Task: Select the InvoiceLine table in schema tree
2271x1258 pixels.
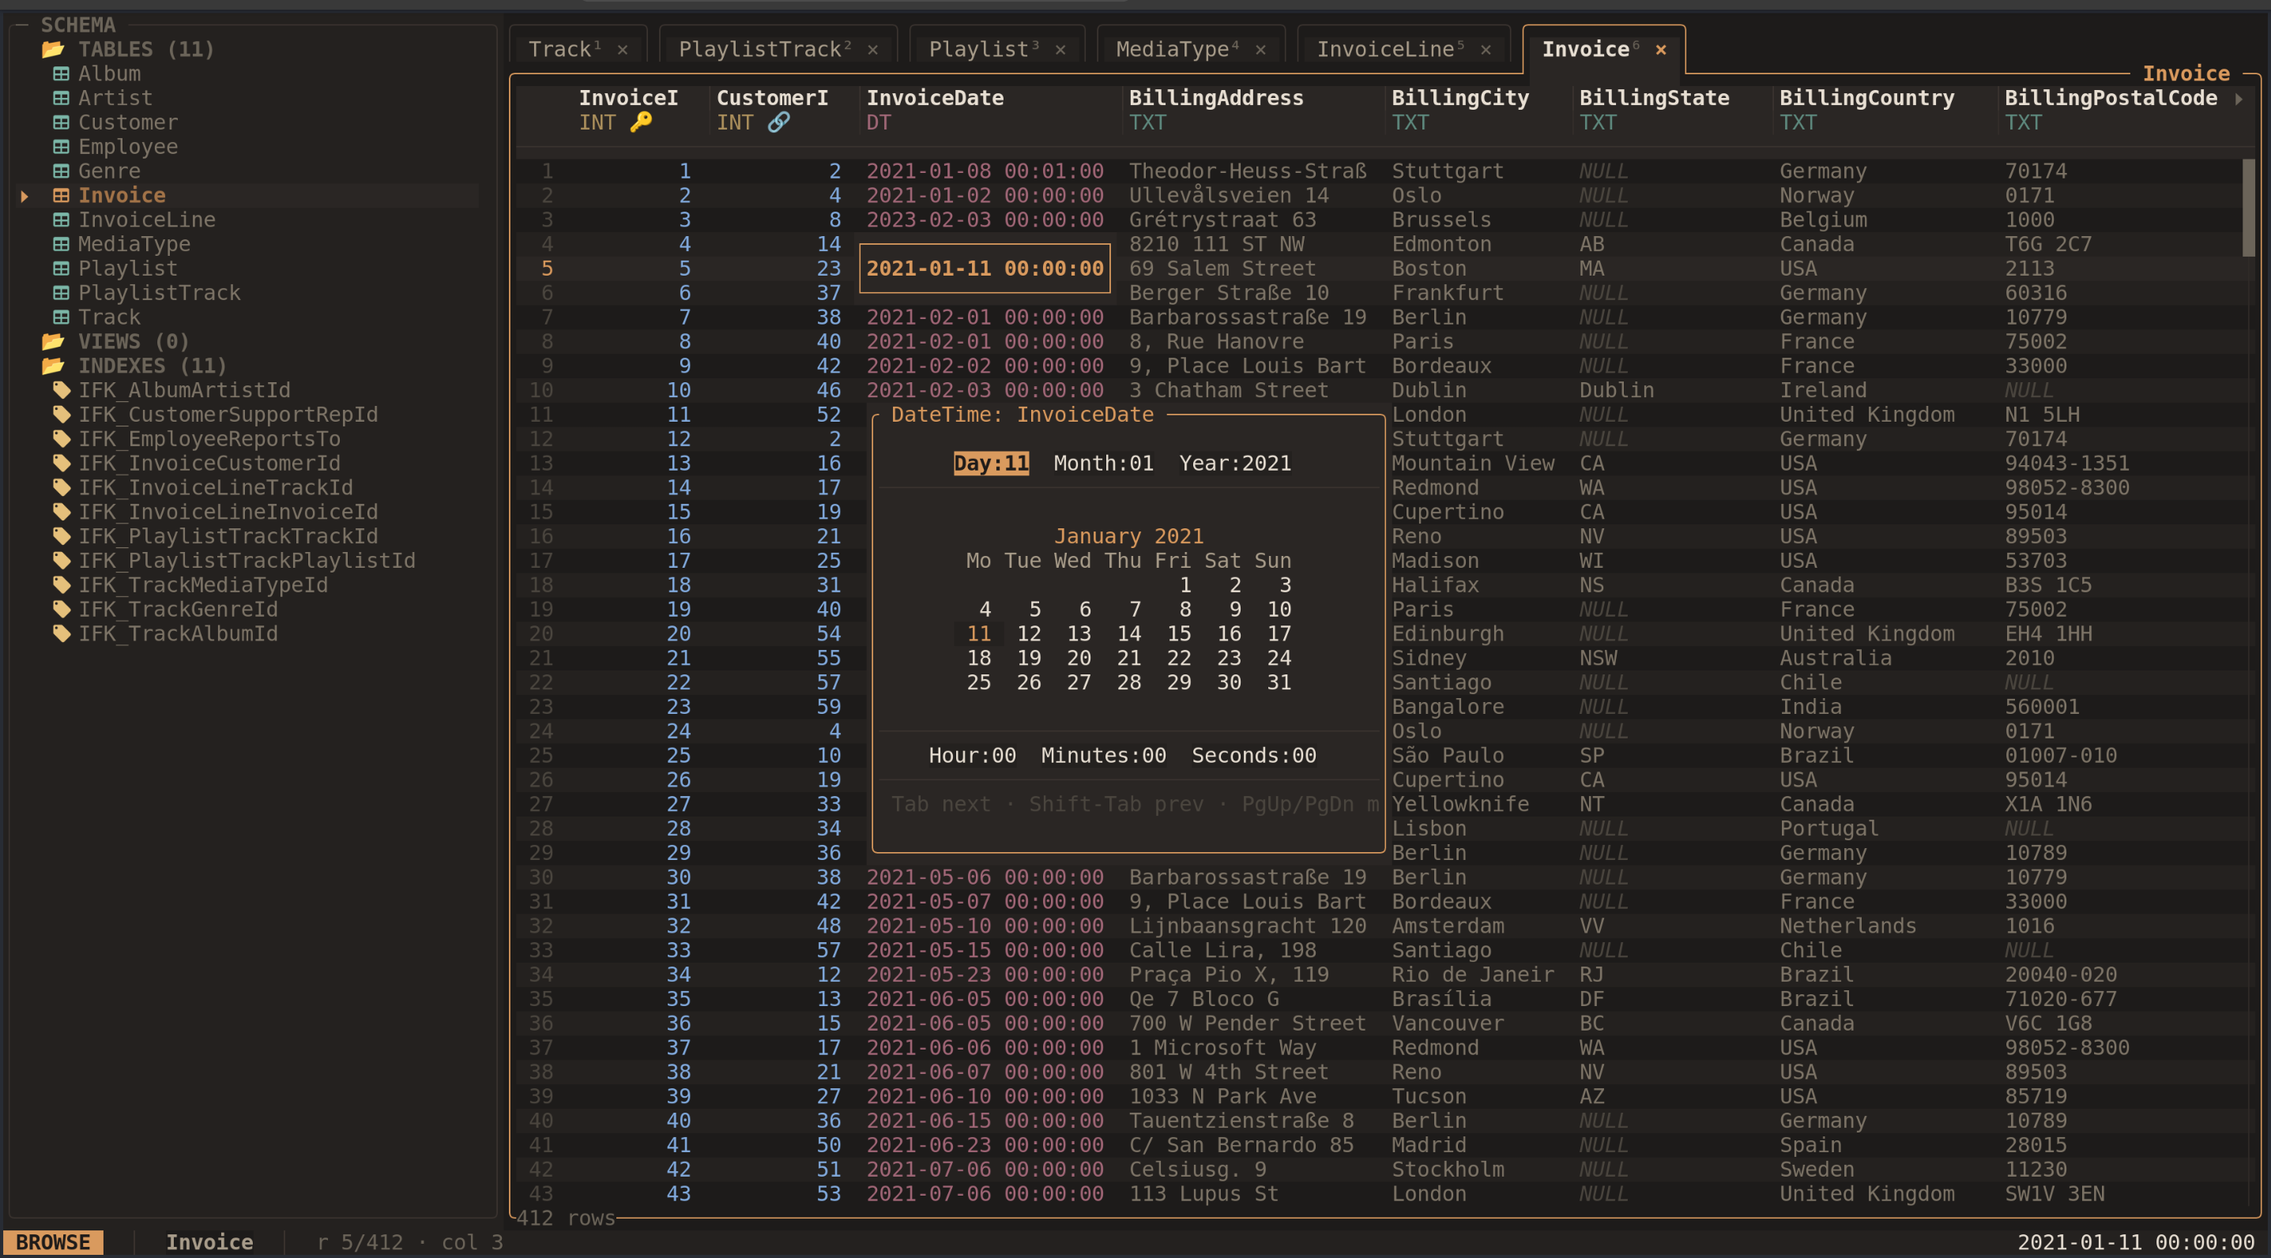Action: click(x=146, y=220)
